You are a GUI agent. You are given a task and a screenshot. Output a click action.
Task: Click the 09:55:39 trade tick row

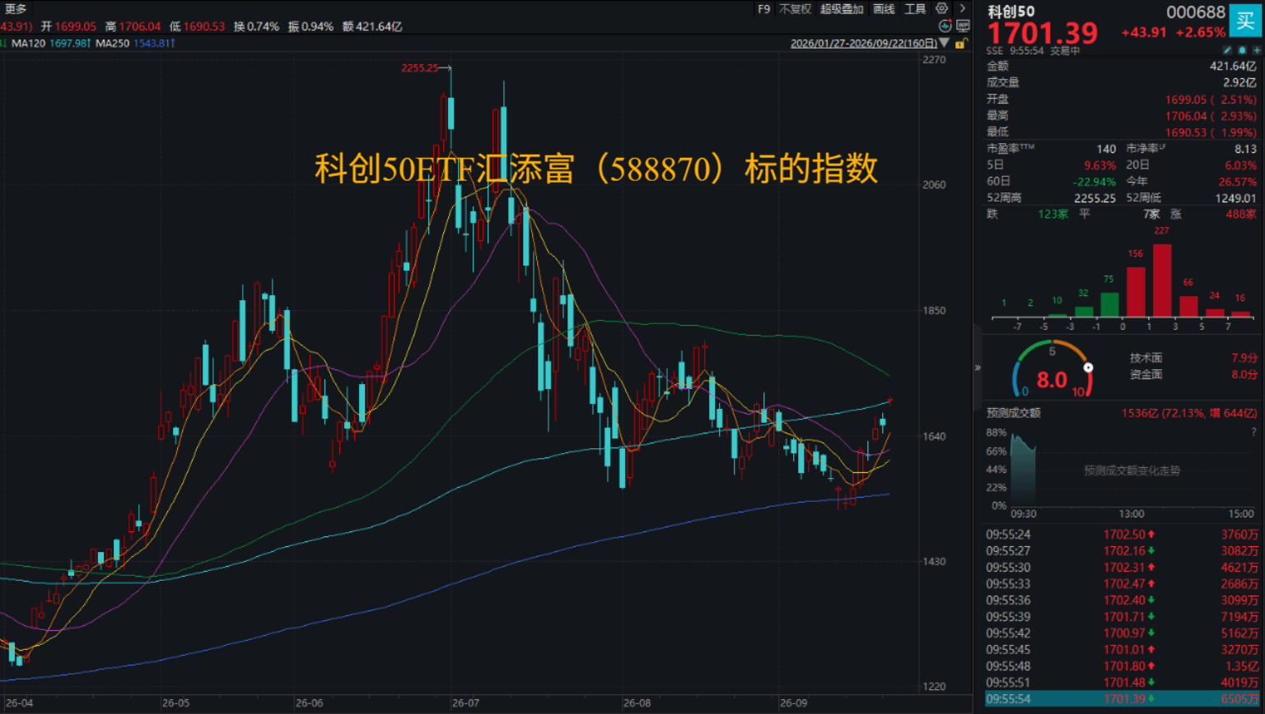point(1123,617)
